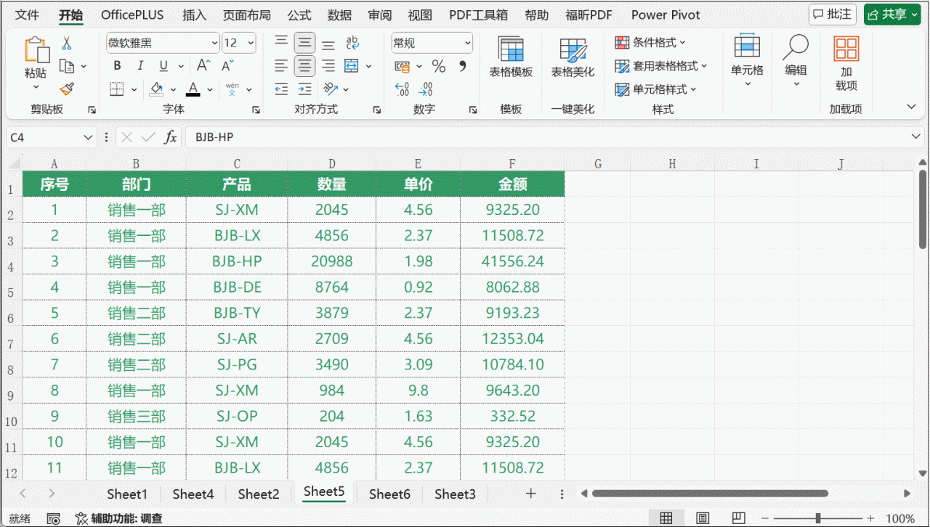Increase font size with the larger A icon
The height and width of the screenshot is (527, 930).
point(204,66)
